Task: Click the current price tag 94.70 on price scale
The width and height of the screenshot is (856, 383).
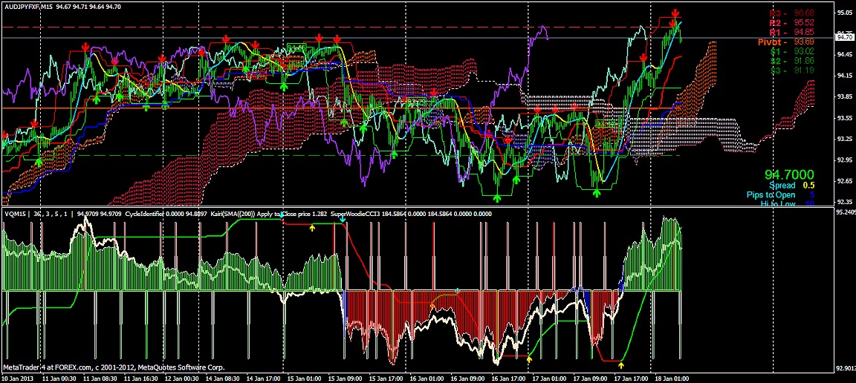Action: [843, 36]
